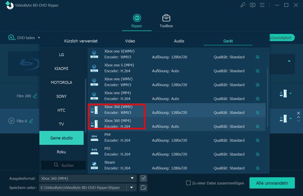Open settings gear for Xbox one S (MP4)

pyautogui.click(x=258, y=71)
